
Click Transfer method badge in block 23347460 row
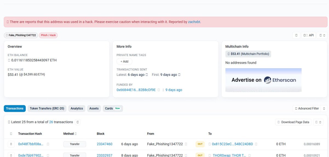coord(75,144)
